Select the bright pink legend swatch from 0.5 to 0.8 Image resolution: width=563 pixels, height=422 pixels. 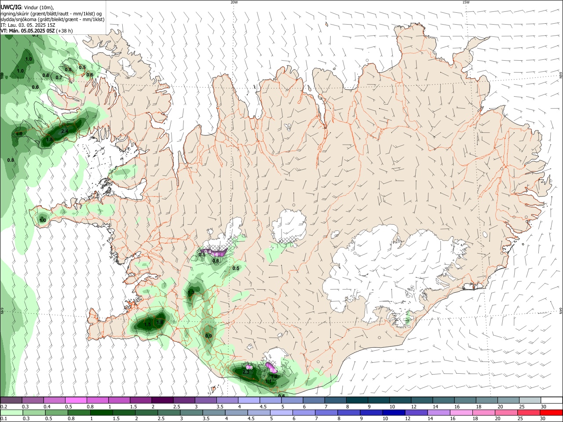click(x=76, y=400)
